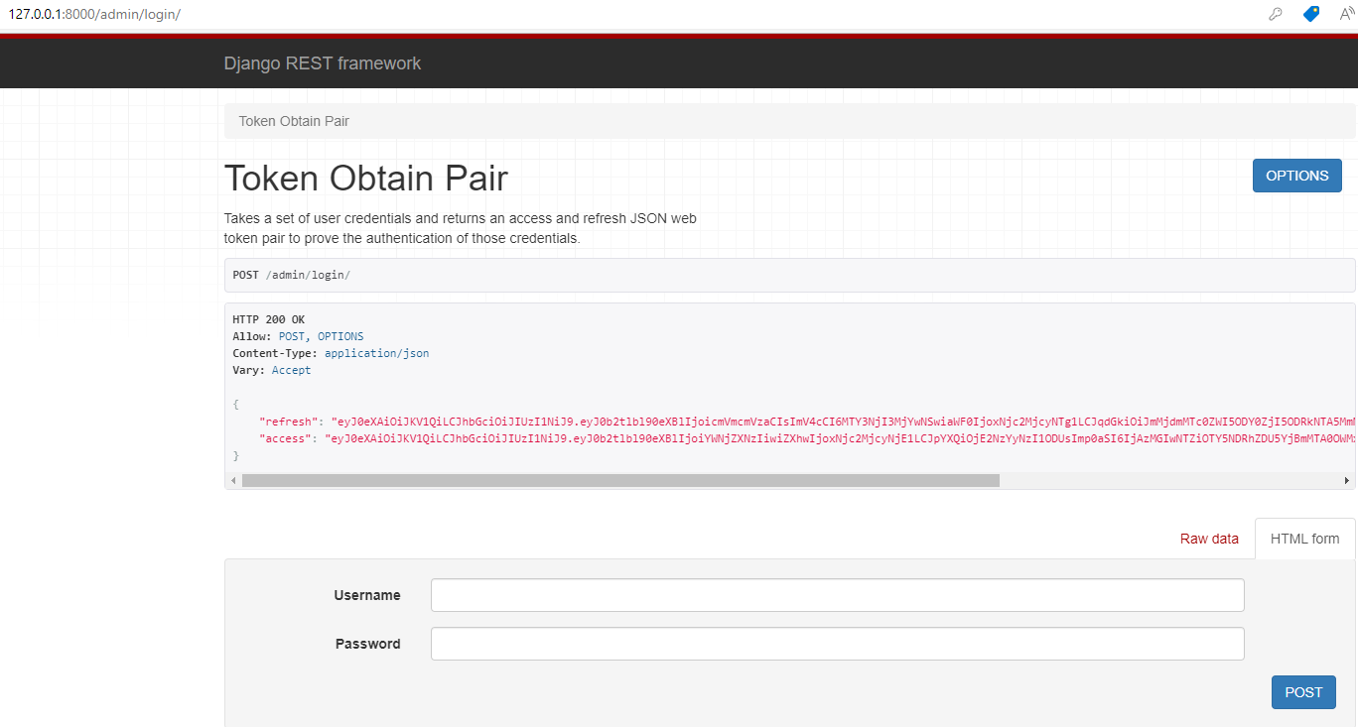
Task: Switch to the Raw data tab
Action: tap(1209, 539)
